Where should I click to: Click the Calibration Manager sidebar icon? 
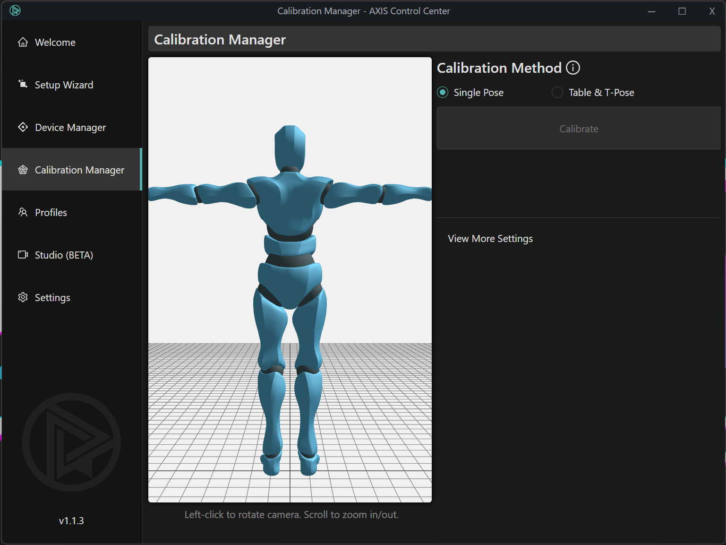point(23,170)
